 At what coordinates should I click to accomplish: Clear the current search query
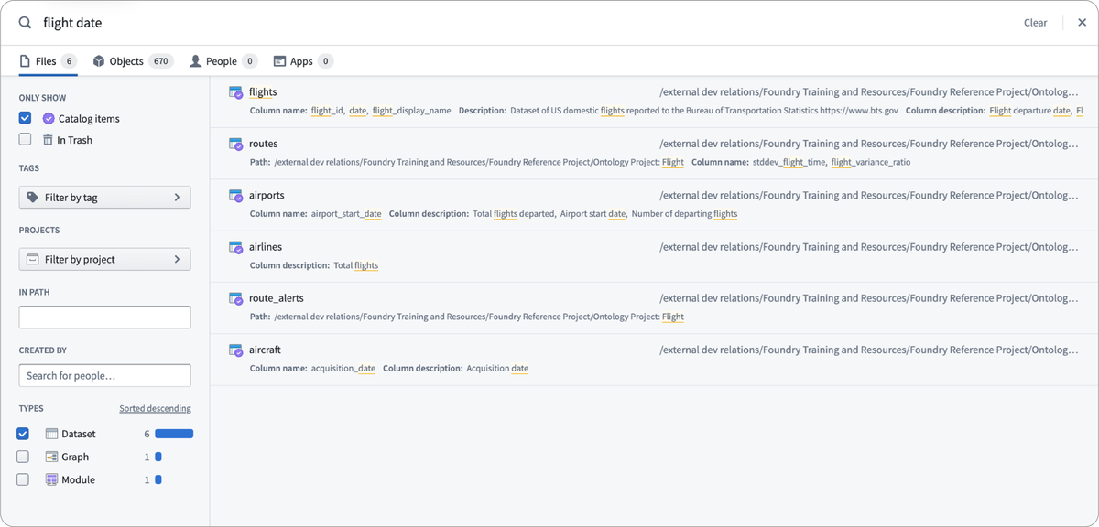(1035, 22)
